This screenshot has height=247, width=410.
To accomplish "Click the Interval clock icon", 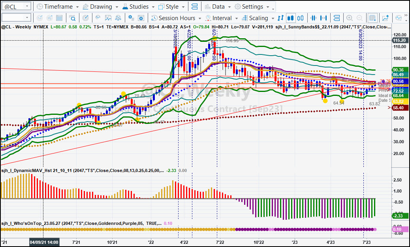I will coord(208,18).
